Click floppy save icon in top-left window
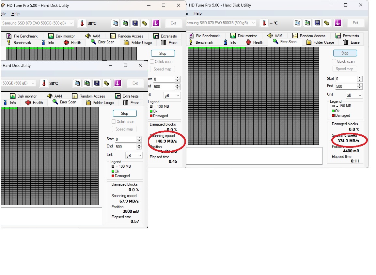Image resolution: width=376 pixels, height=275 pixels. [x=135, y=23]
